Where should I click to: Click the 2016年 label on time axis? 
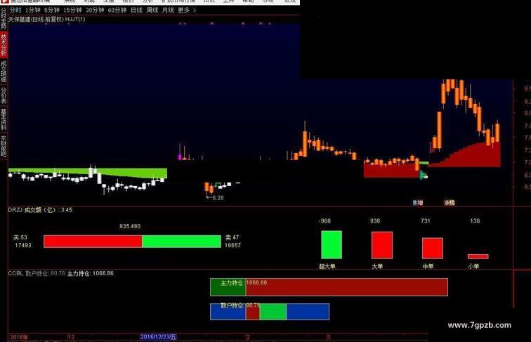pyautogui.click(x=19, y=337)
